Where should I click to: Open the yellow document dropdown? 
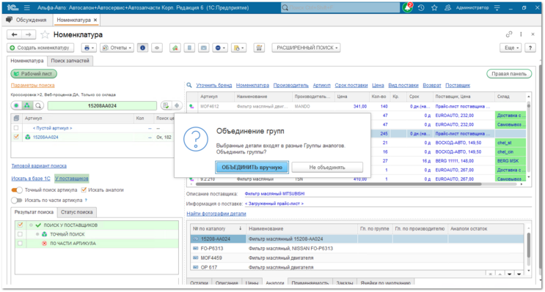click(238, 48)
